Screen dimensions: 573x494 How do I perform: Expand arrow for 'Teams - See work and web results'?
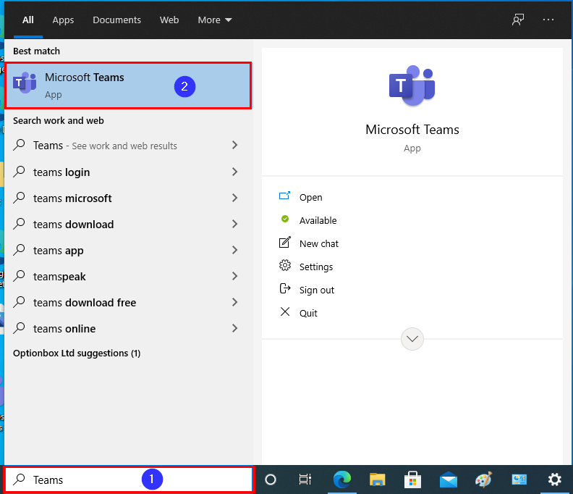pos(234,146)
